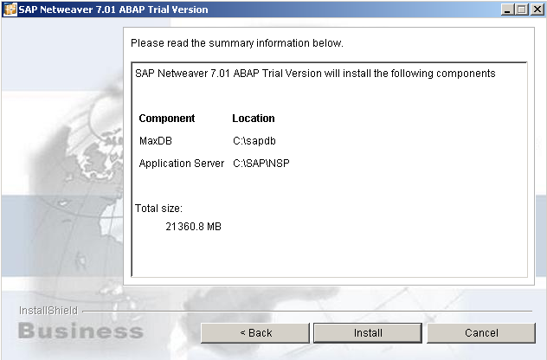547x360 pixels.
Task: Click the 'Total size:' label
Action: coord(158,209)
